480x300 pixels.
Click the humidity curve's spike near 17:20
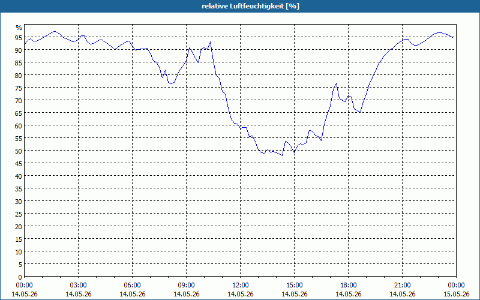(336, 83)
